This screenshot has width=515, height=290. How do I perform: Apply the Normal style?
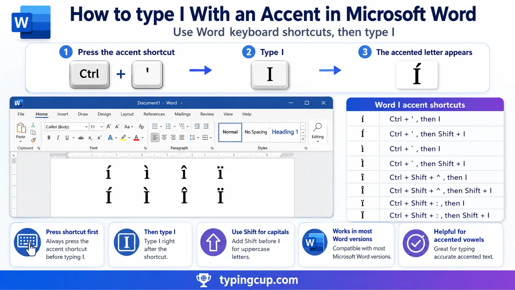click(230, 132)
